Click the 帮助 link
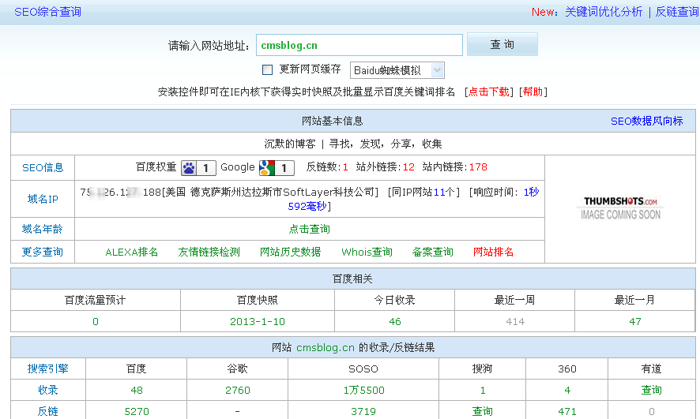Screen dimensions: 700x419 point(533,92)
